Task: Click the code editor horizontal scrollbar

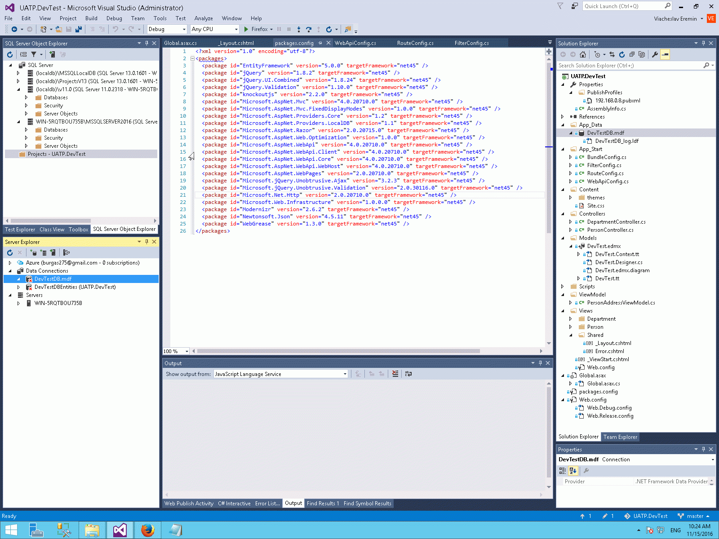Action: (x=338, y=351)
